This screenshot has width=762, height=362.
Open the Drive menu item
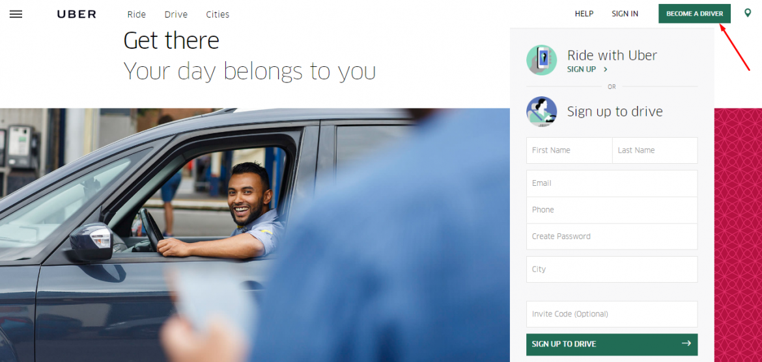176,14
